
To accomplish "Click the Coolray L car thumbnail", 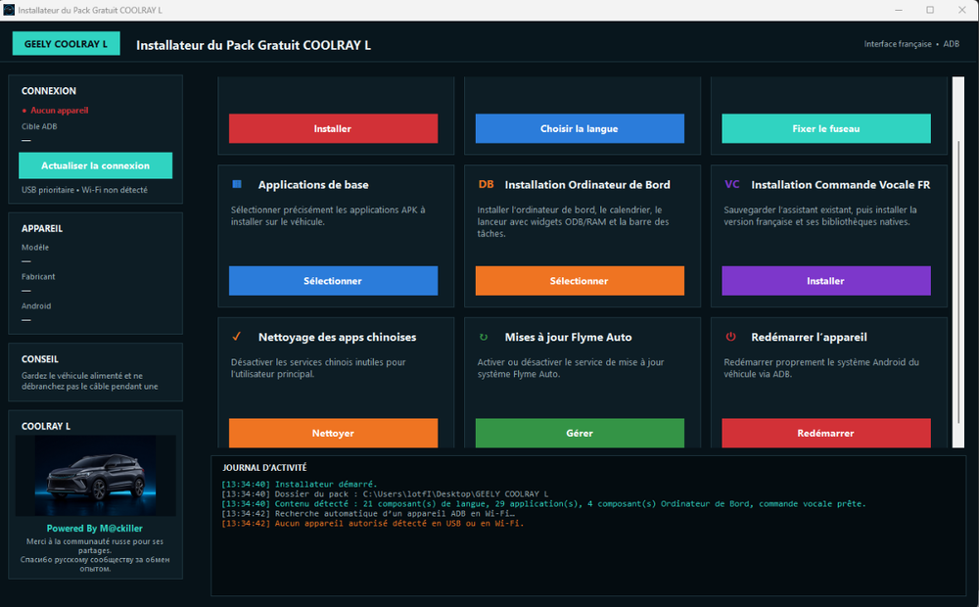I will point(96,475).
